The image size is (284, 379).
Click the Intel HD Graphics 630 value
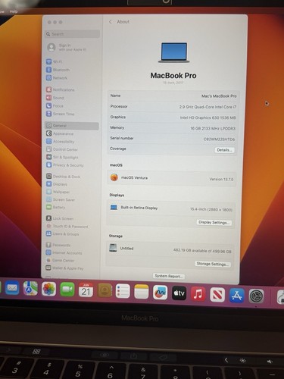pyautogui.click(x=208, y=117)
